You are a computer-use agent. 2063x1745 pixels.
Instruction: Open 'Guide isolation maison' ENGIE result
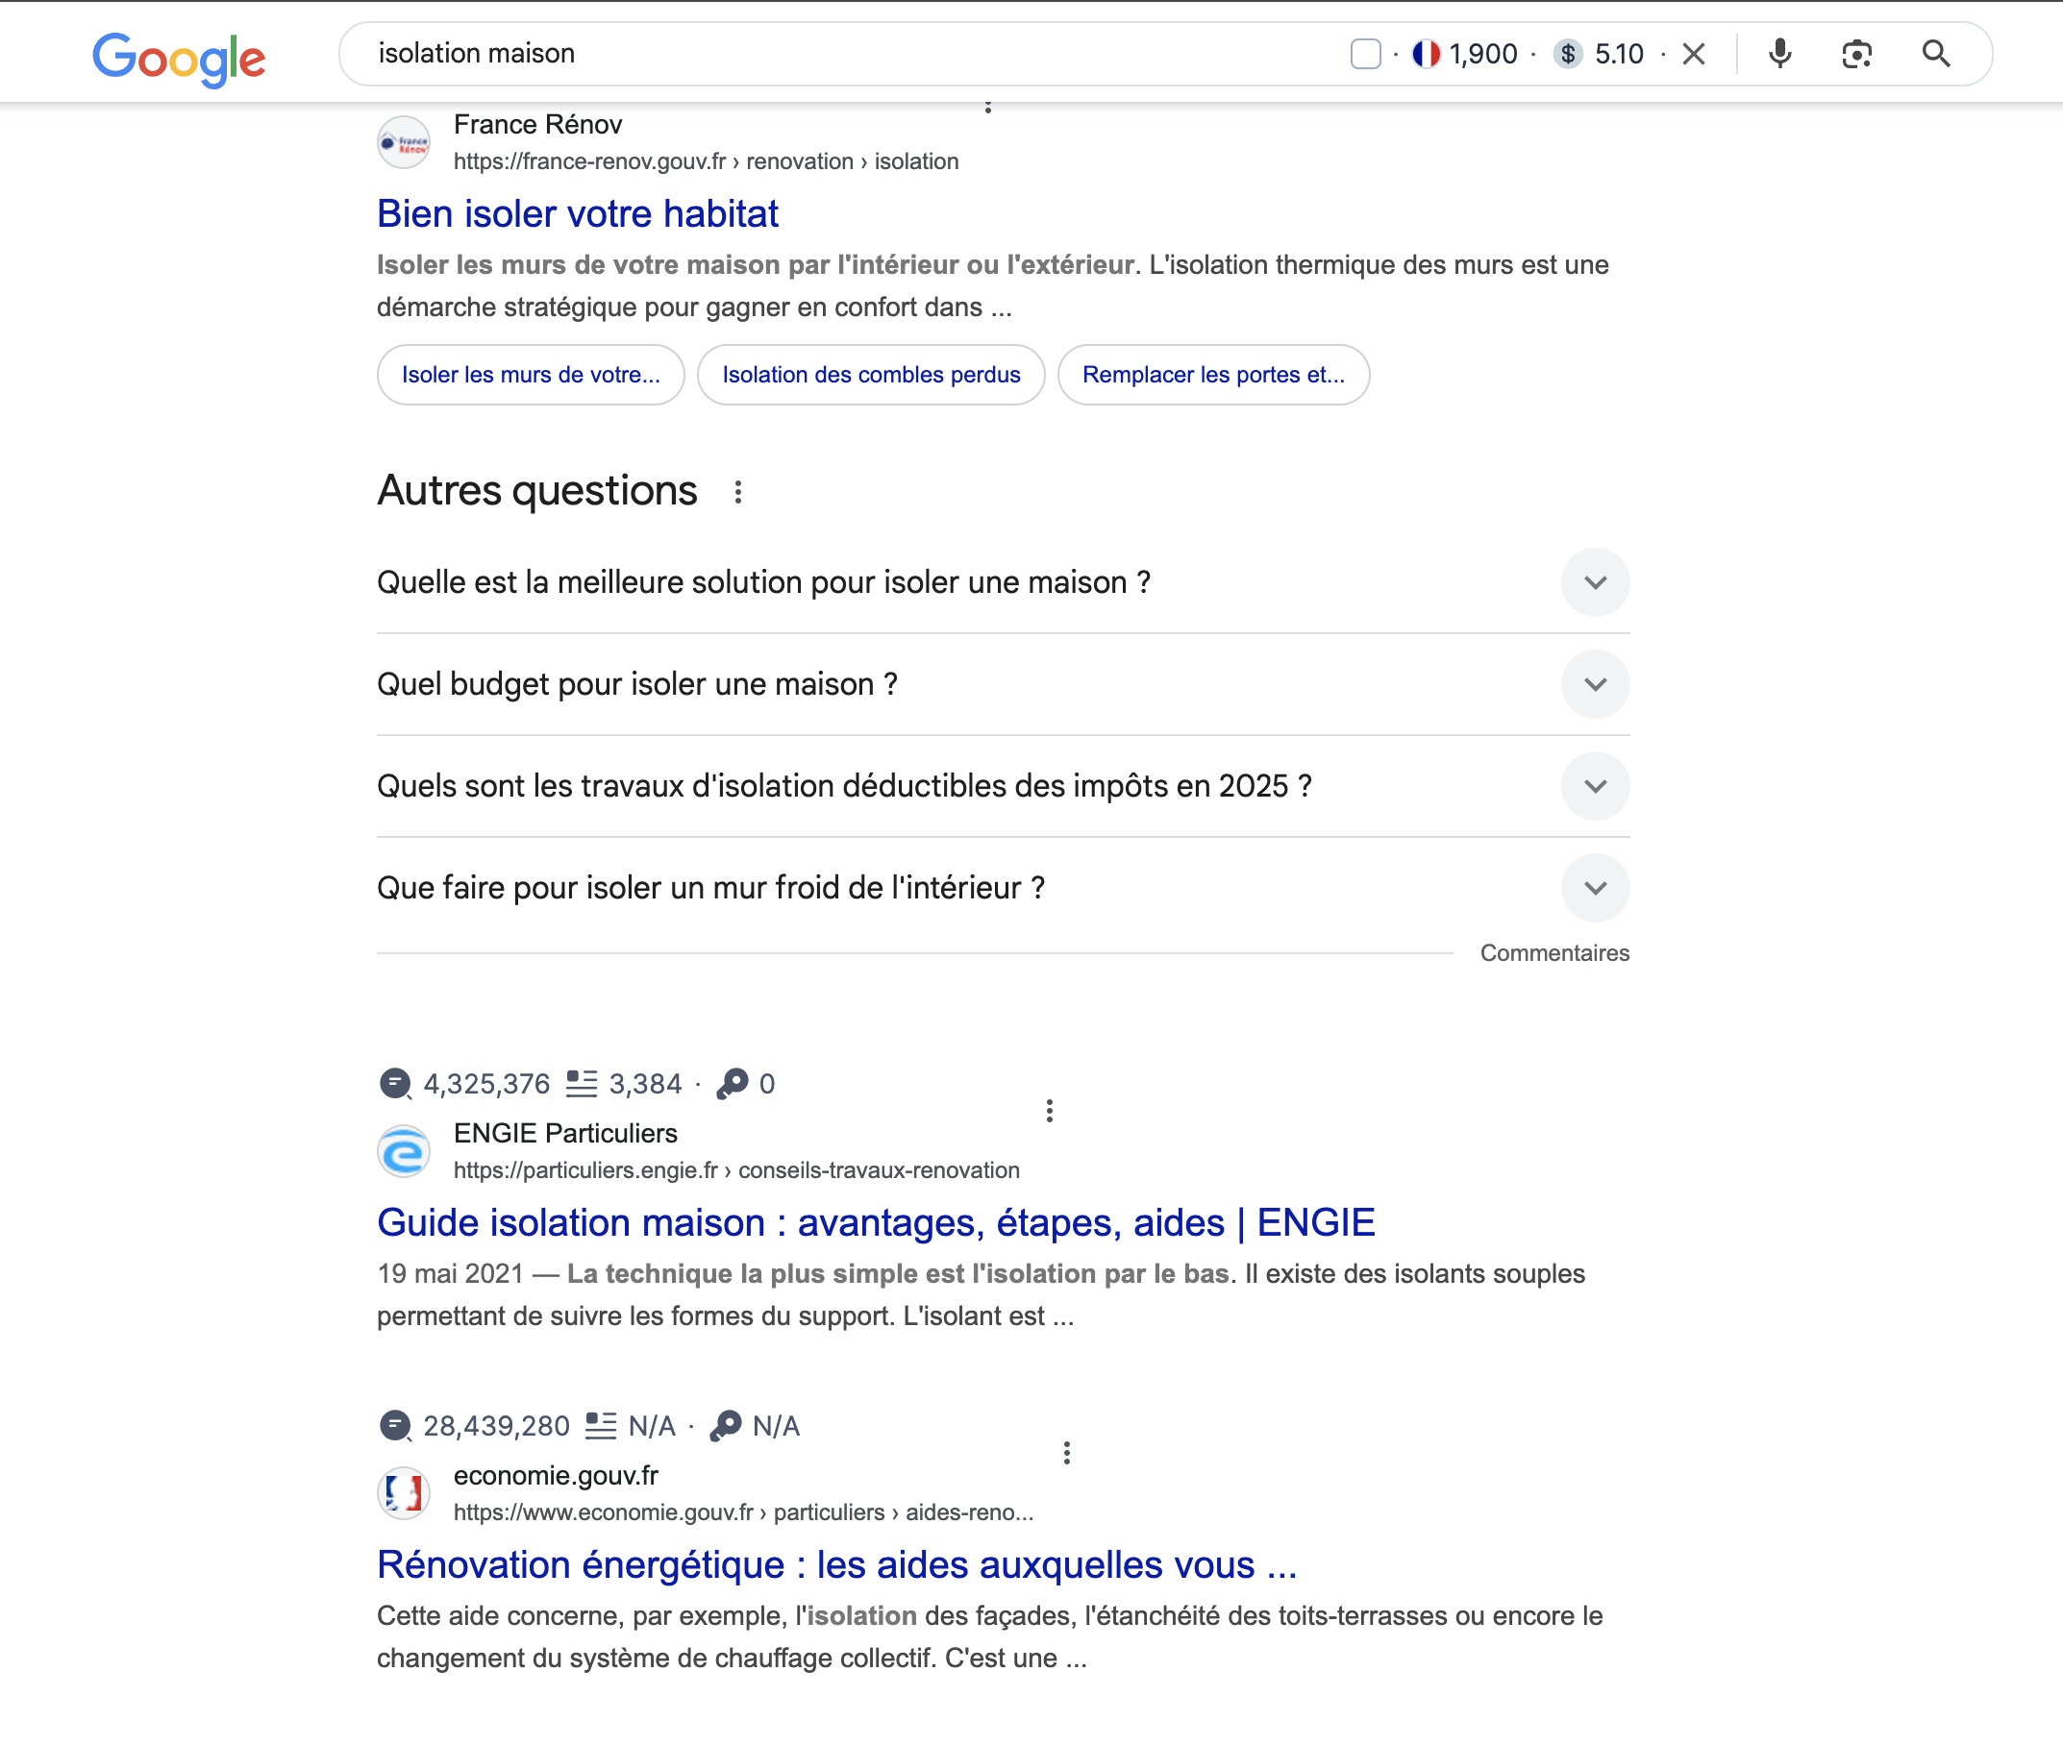pos(876,1222)
